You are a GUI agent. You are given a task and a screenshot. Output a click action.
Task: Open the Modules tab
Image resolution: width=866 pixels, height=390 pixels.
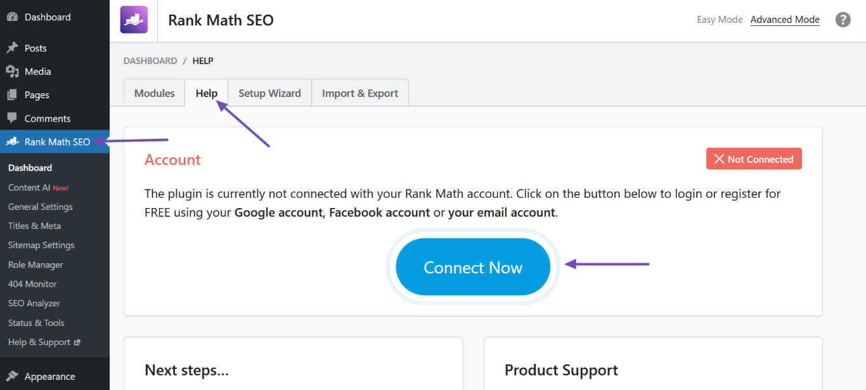(x=154, y=93)
